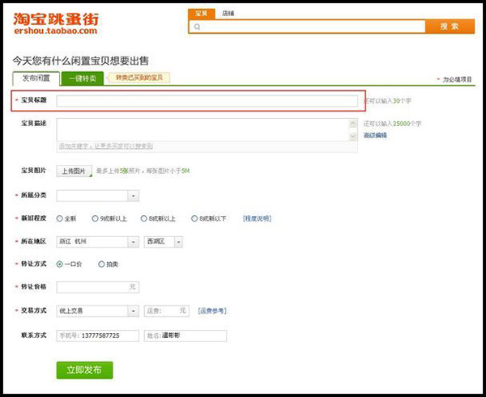This screenshot has width=486, height=397.
Task: Select the 店铺 search tab
Action: [x=228, y=14]
